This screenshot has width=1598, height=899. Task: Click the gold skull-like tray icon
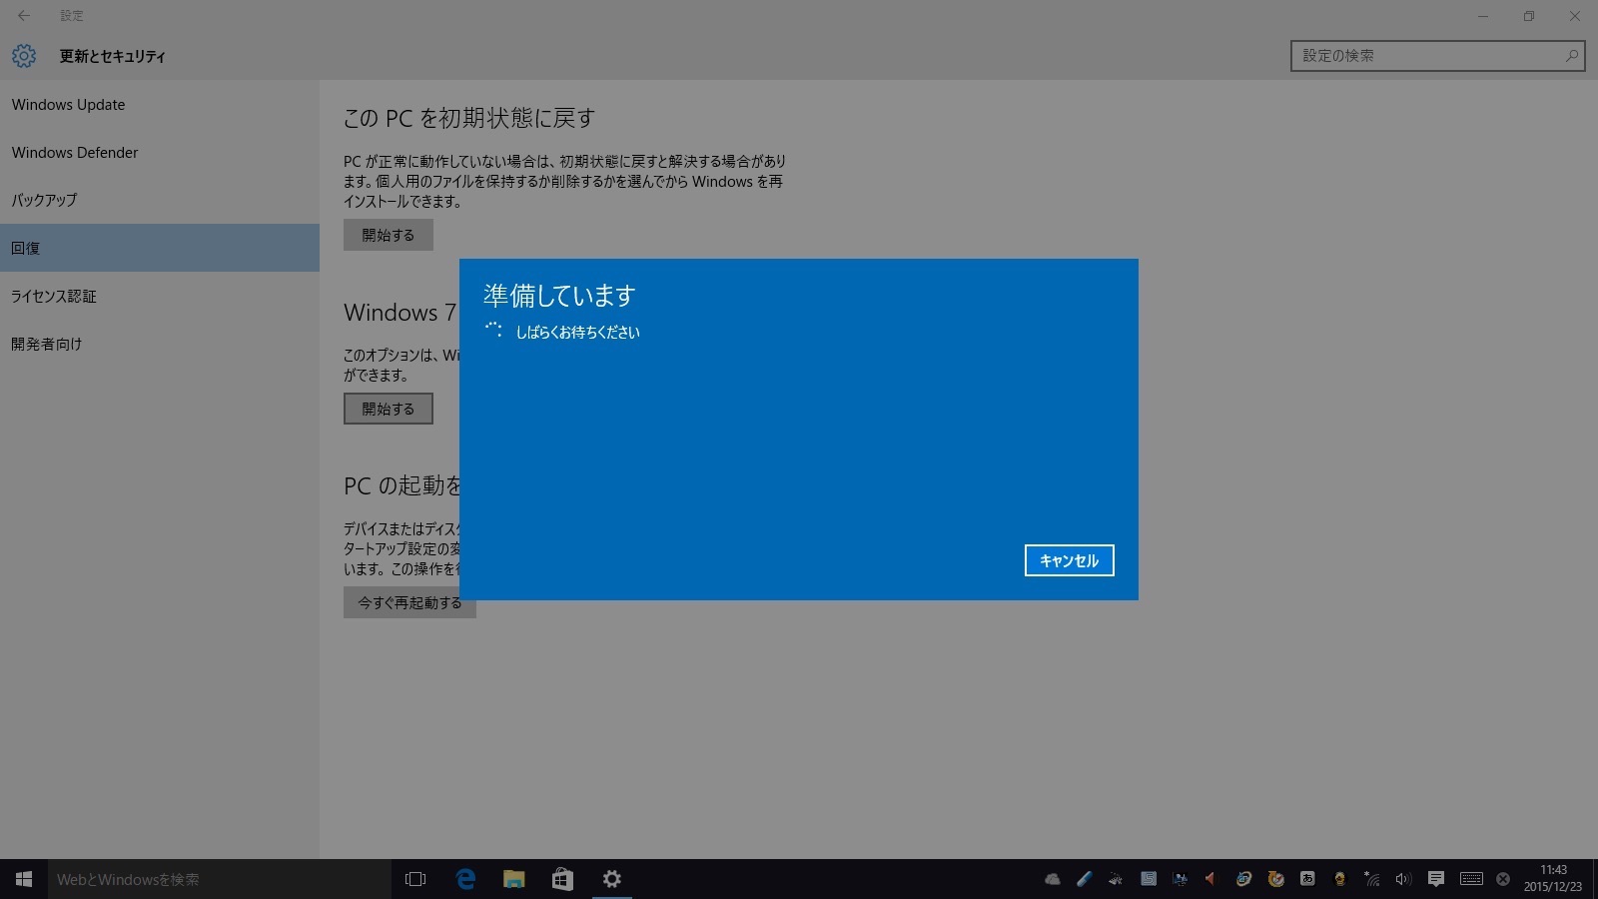click(1339, 879)
